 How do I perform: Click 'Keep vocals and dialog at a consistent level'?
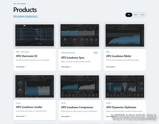click(x=31, y=111)
